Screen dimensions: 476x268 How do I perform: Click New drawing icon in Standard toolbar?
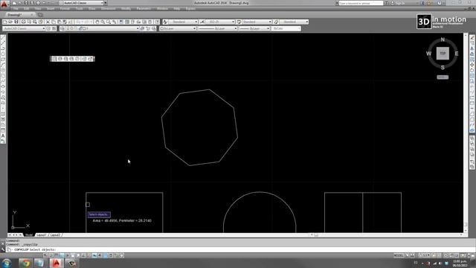pos(5,22)
